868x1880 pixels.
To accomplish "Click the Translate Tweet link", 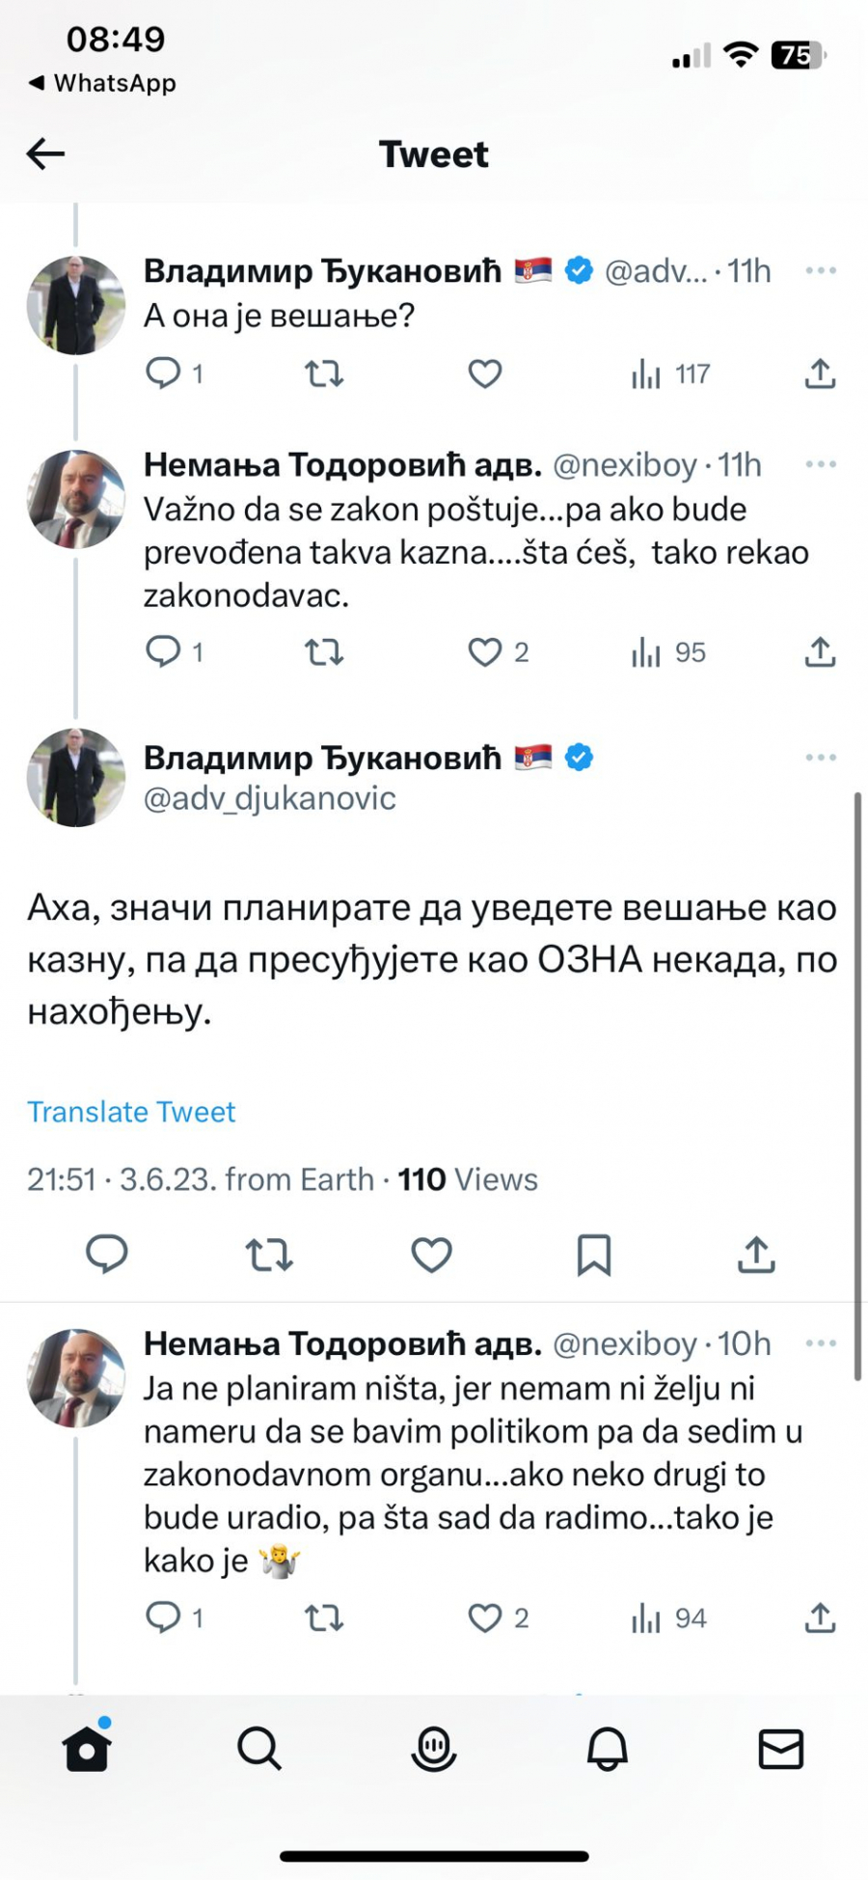I will coord(131,1112).
